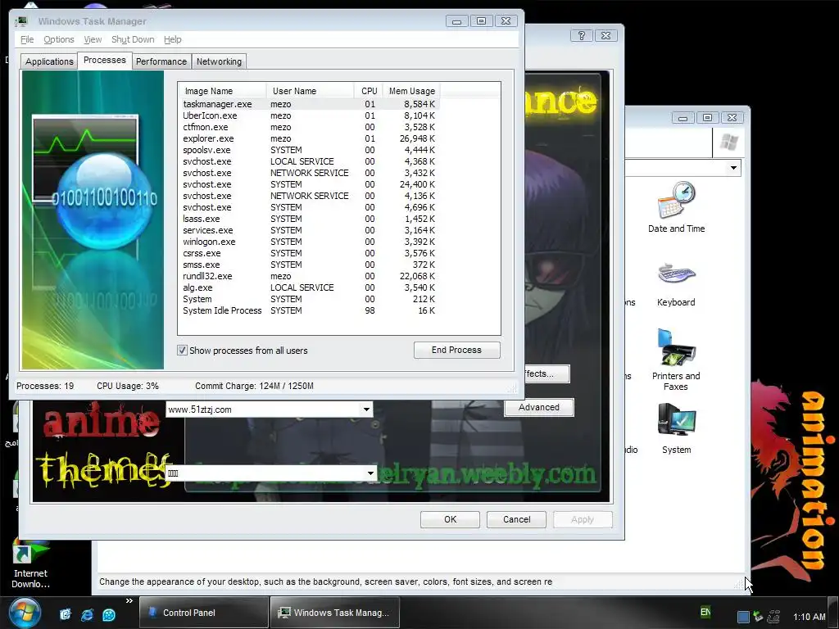Click the Advanced button

point(539,407)
